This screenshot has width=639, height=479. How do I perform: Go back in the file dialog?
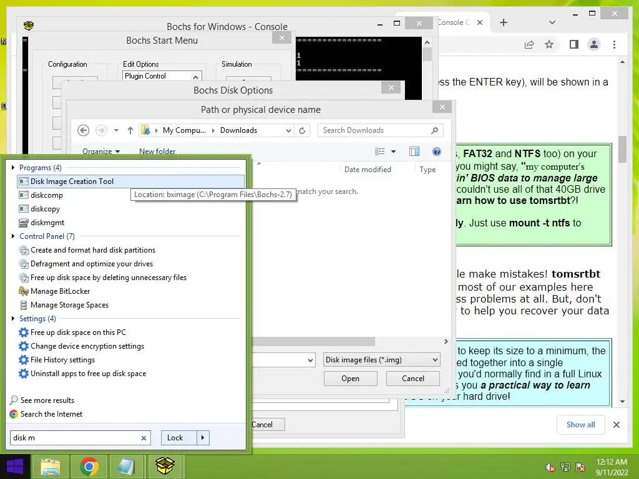(83, 130)
